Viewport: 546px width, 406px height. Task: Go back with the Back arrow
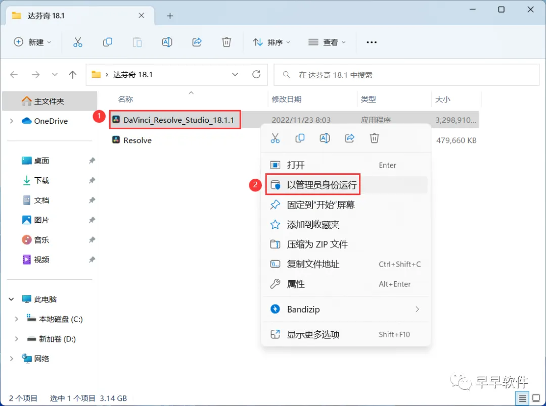click(x=14, y=74)
